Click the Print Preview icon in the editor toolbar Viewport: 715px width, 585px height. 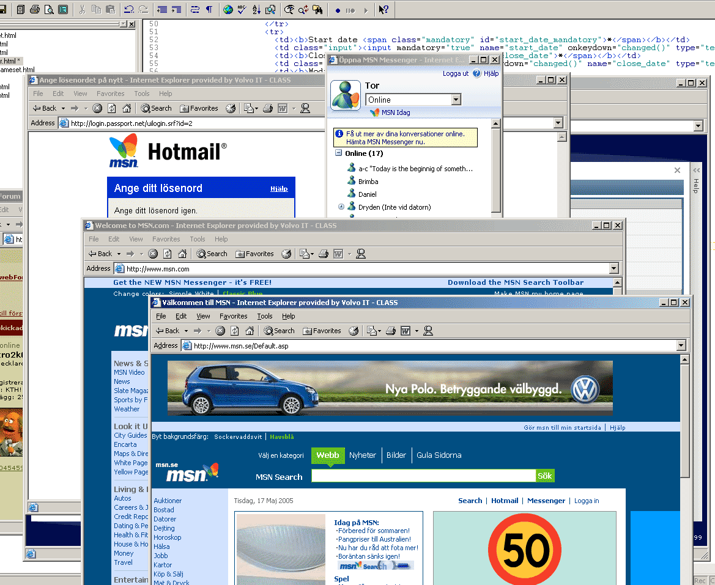49,9
